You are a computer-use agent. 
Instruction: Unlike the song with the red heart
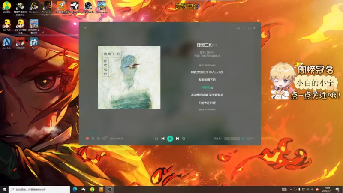(x=87, y=139)
